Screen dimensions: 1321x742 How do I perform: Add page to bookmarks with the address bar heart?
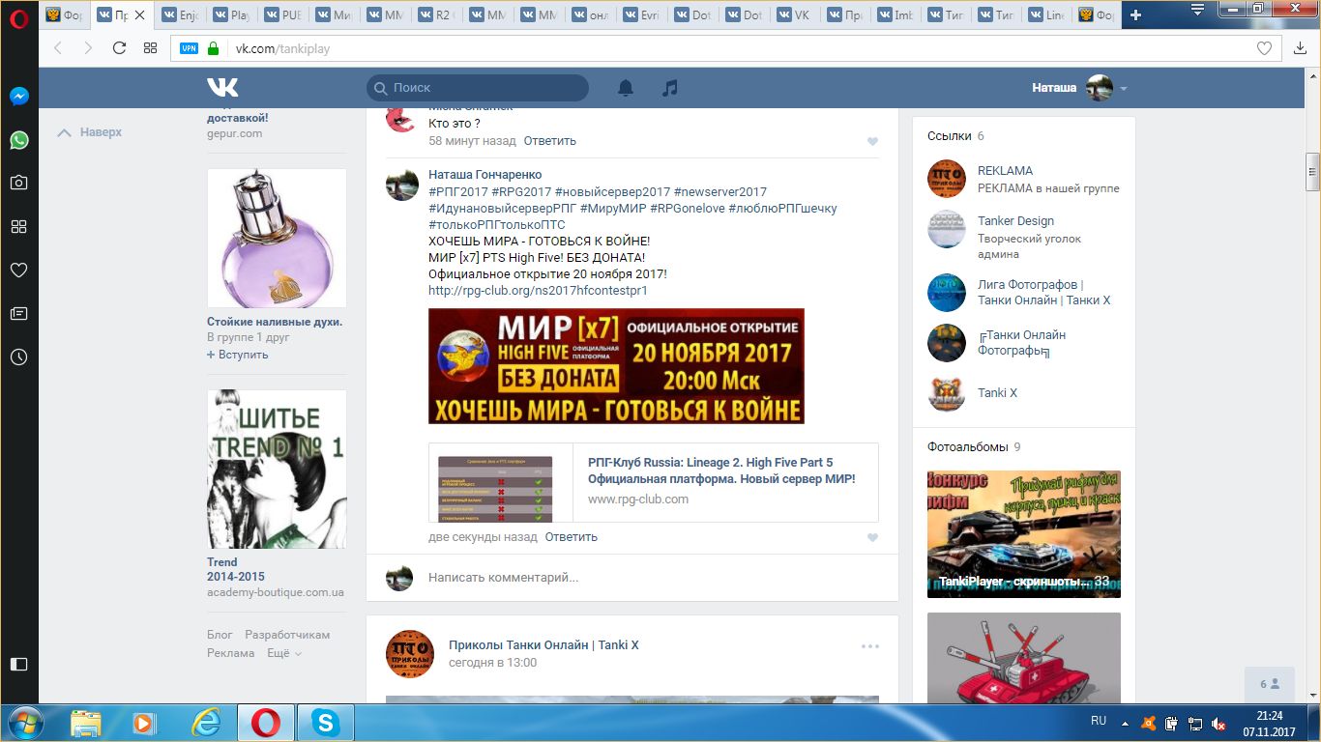pyautogui.click(x=1264, y=48)
